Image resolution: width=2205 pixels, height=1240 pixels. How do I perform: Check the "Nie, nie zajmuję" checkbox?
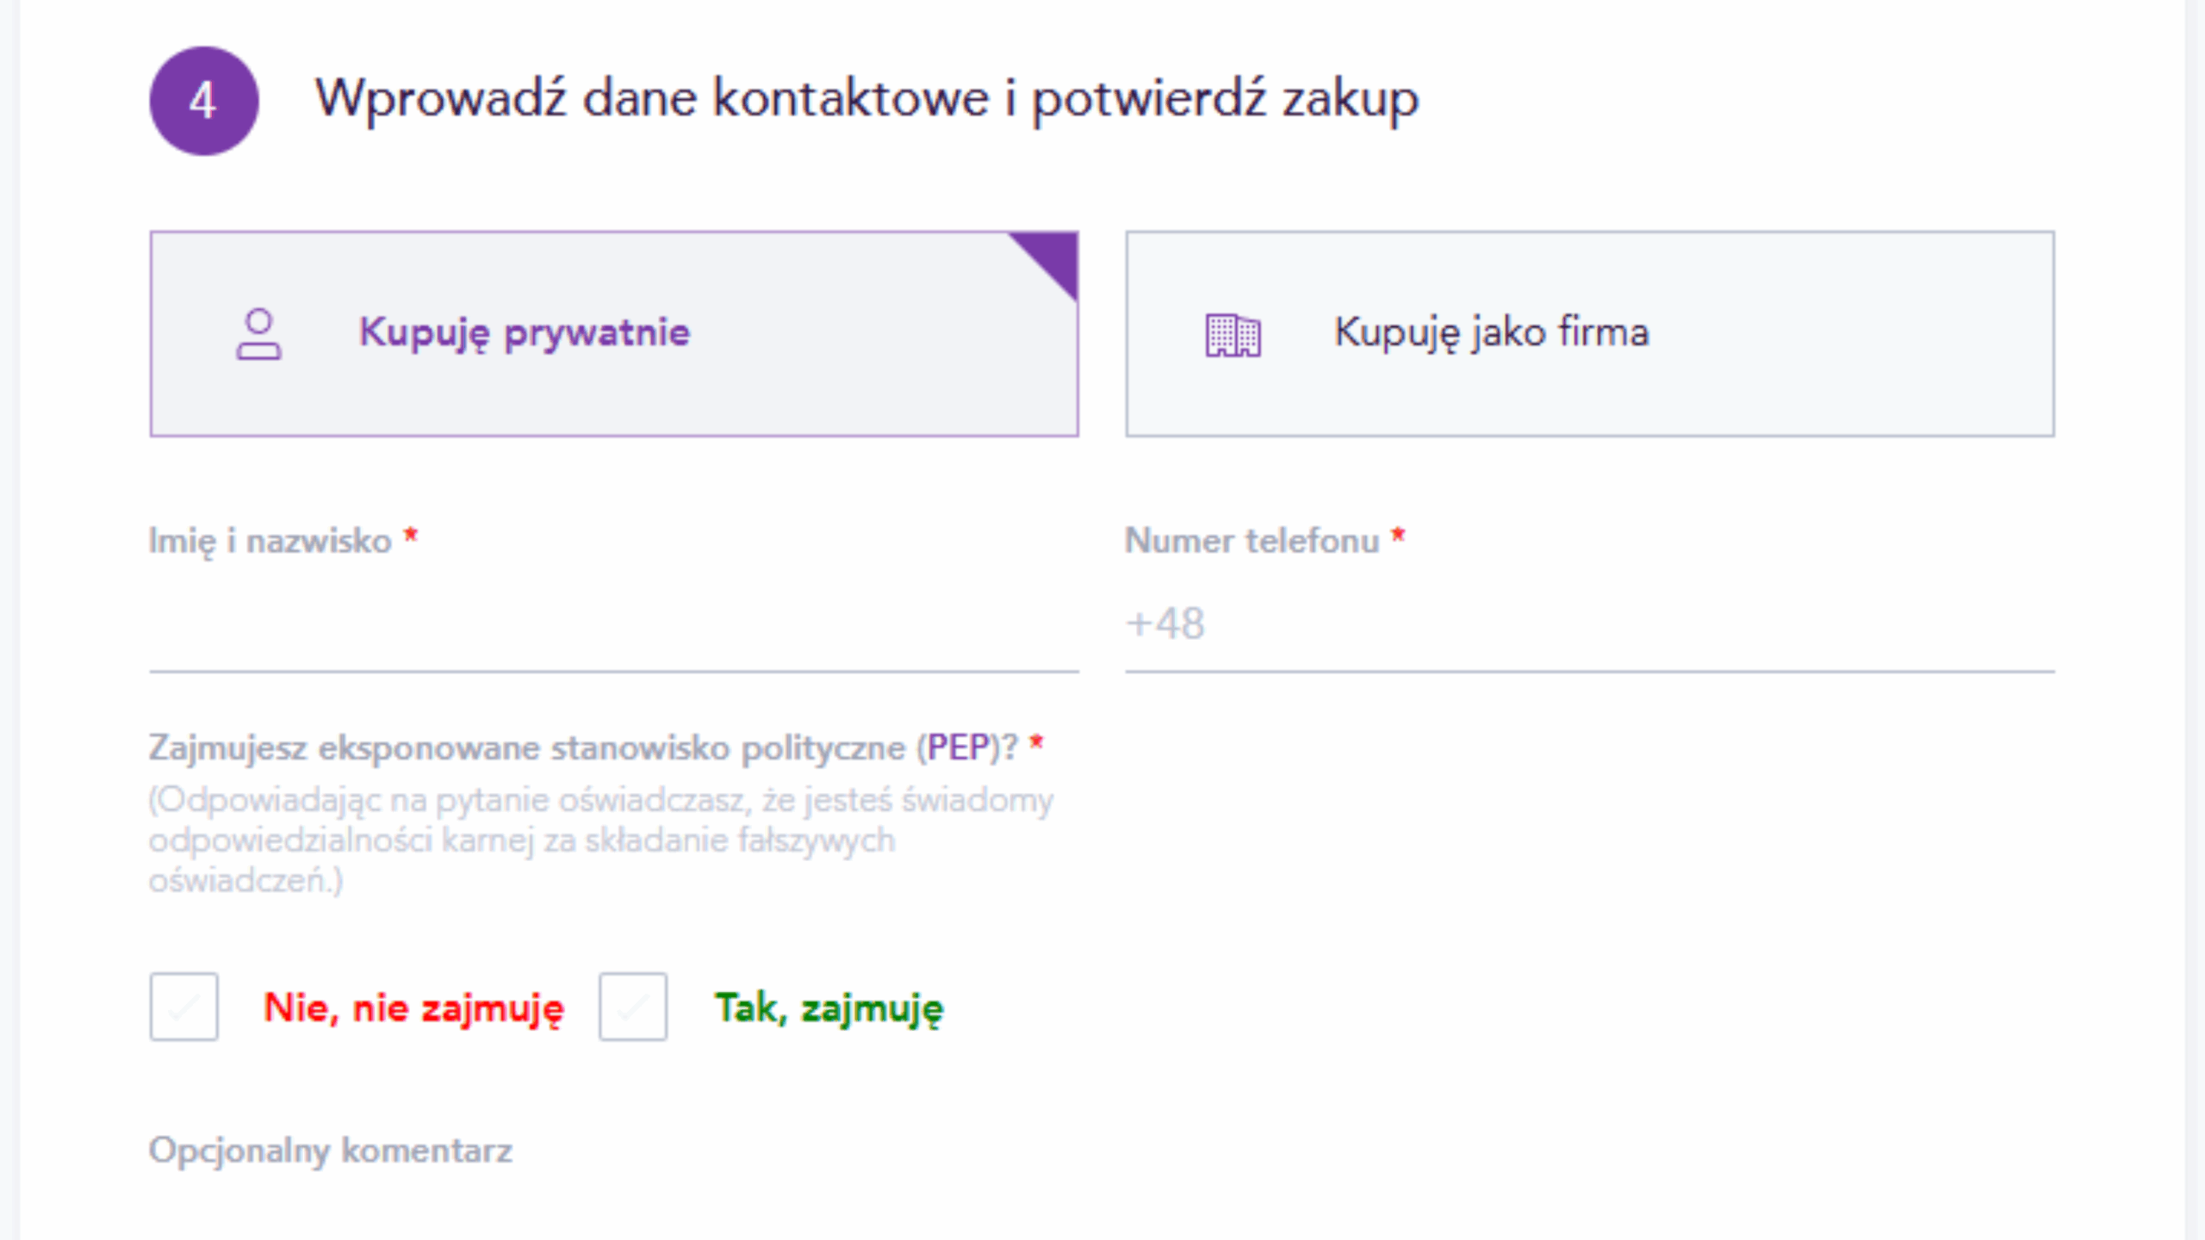click(x=183, y=1007)
